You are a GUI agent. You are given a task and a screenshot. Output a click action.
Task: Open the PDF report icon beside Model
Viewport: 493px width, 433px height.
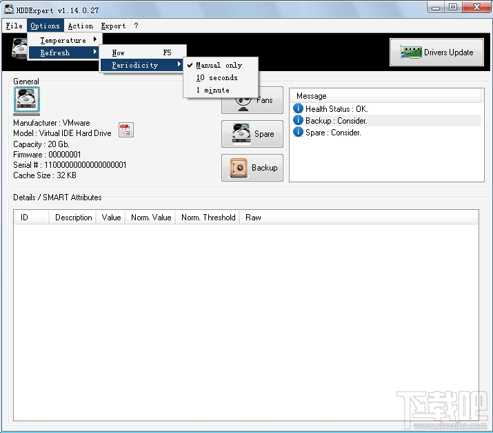(126, 130)
